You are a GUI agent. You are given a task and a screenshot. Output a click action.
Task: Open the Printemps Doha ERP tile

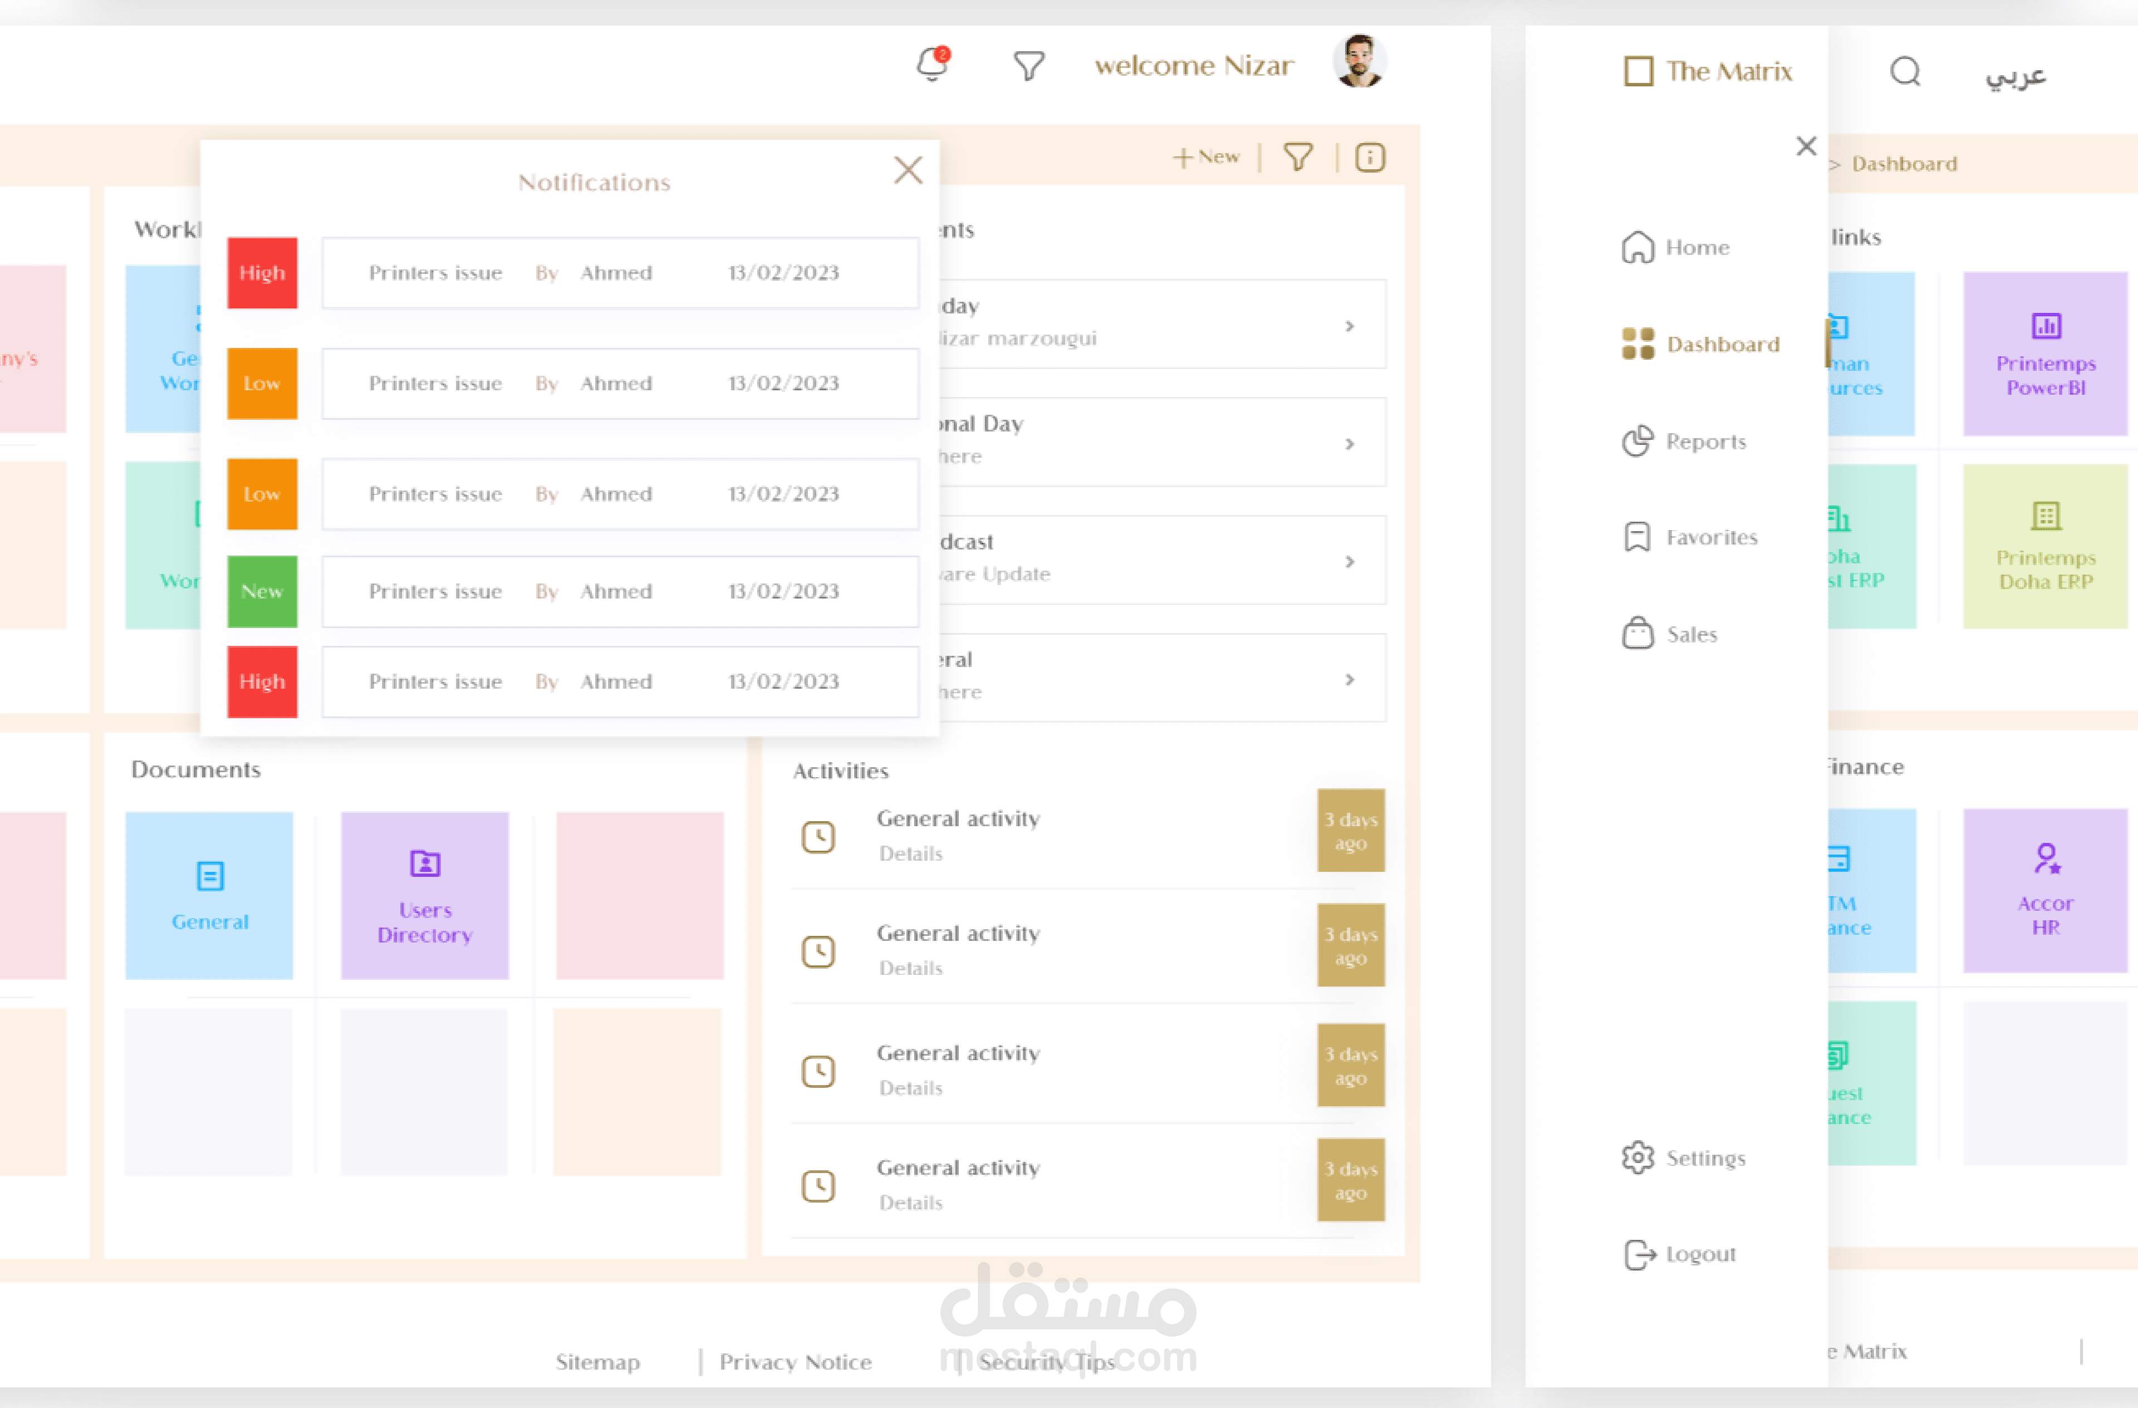pos(2046,546)
